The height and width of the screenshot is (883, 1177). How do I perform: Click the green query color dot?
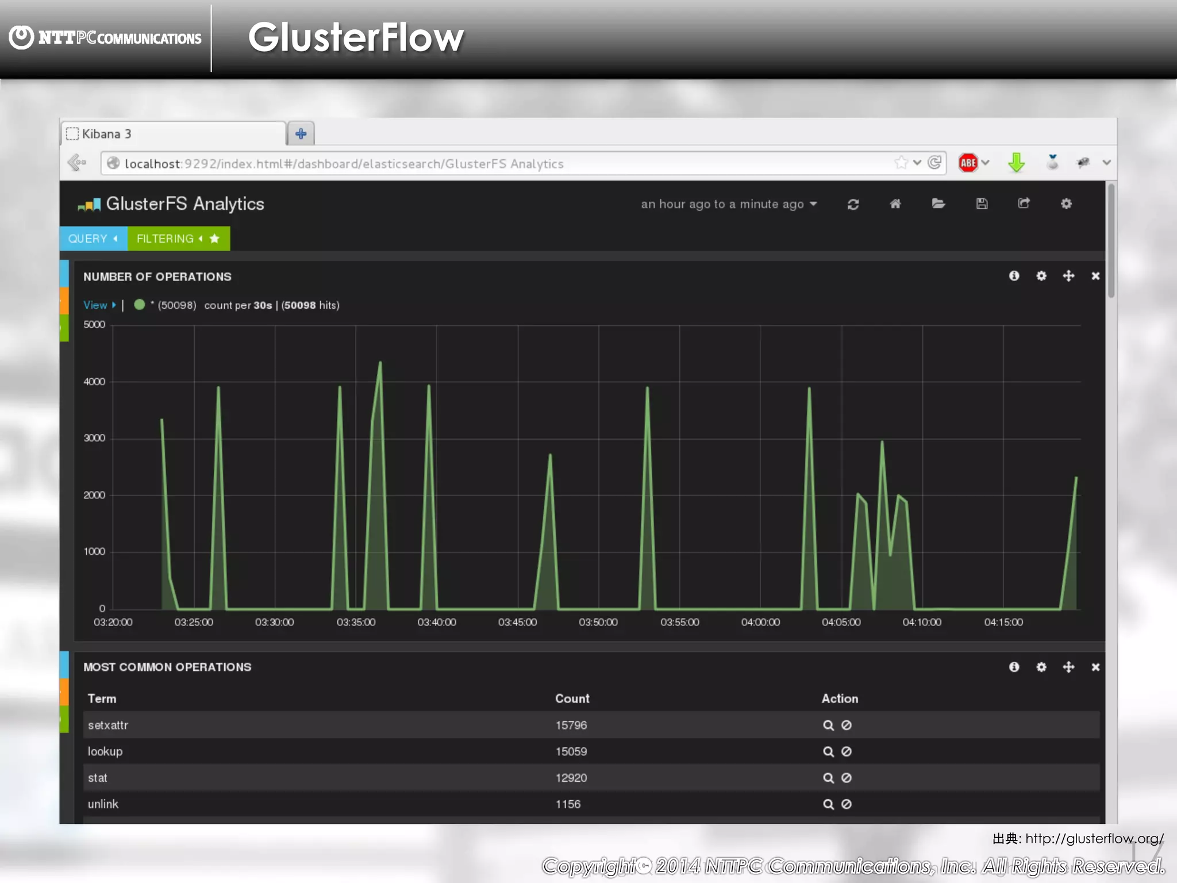[x=139, y=305]
